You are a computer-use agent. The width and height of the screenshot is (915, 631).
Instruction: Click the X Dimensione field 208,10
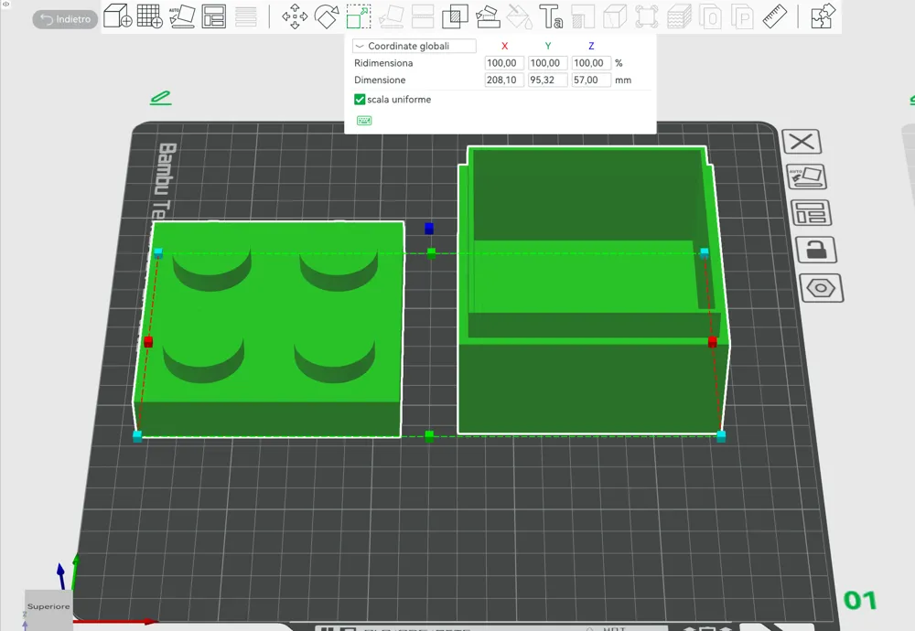coord(504,80)
